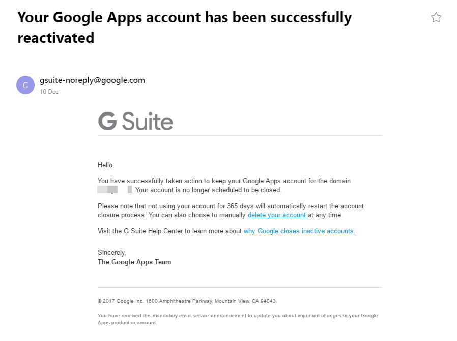Viewport: 457px width, 341px height.
Task: Click the word 'reactivated' in the subject
Action: coord(55,38)
